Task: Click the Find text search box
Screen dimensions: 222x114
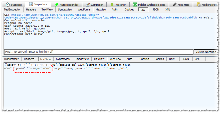Action: pyautogui.click(x=99, y=52)
